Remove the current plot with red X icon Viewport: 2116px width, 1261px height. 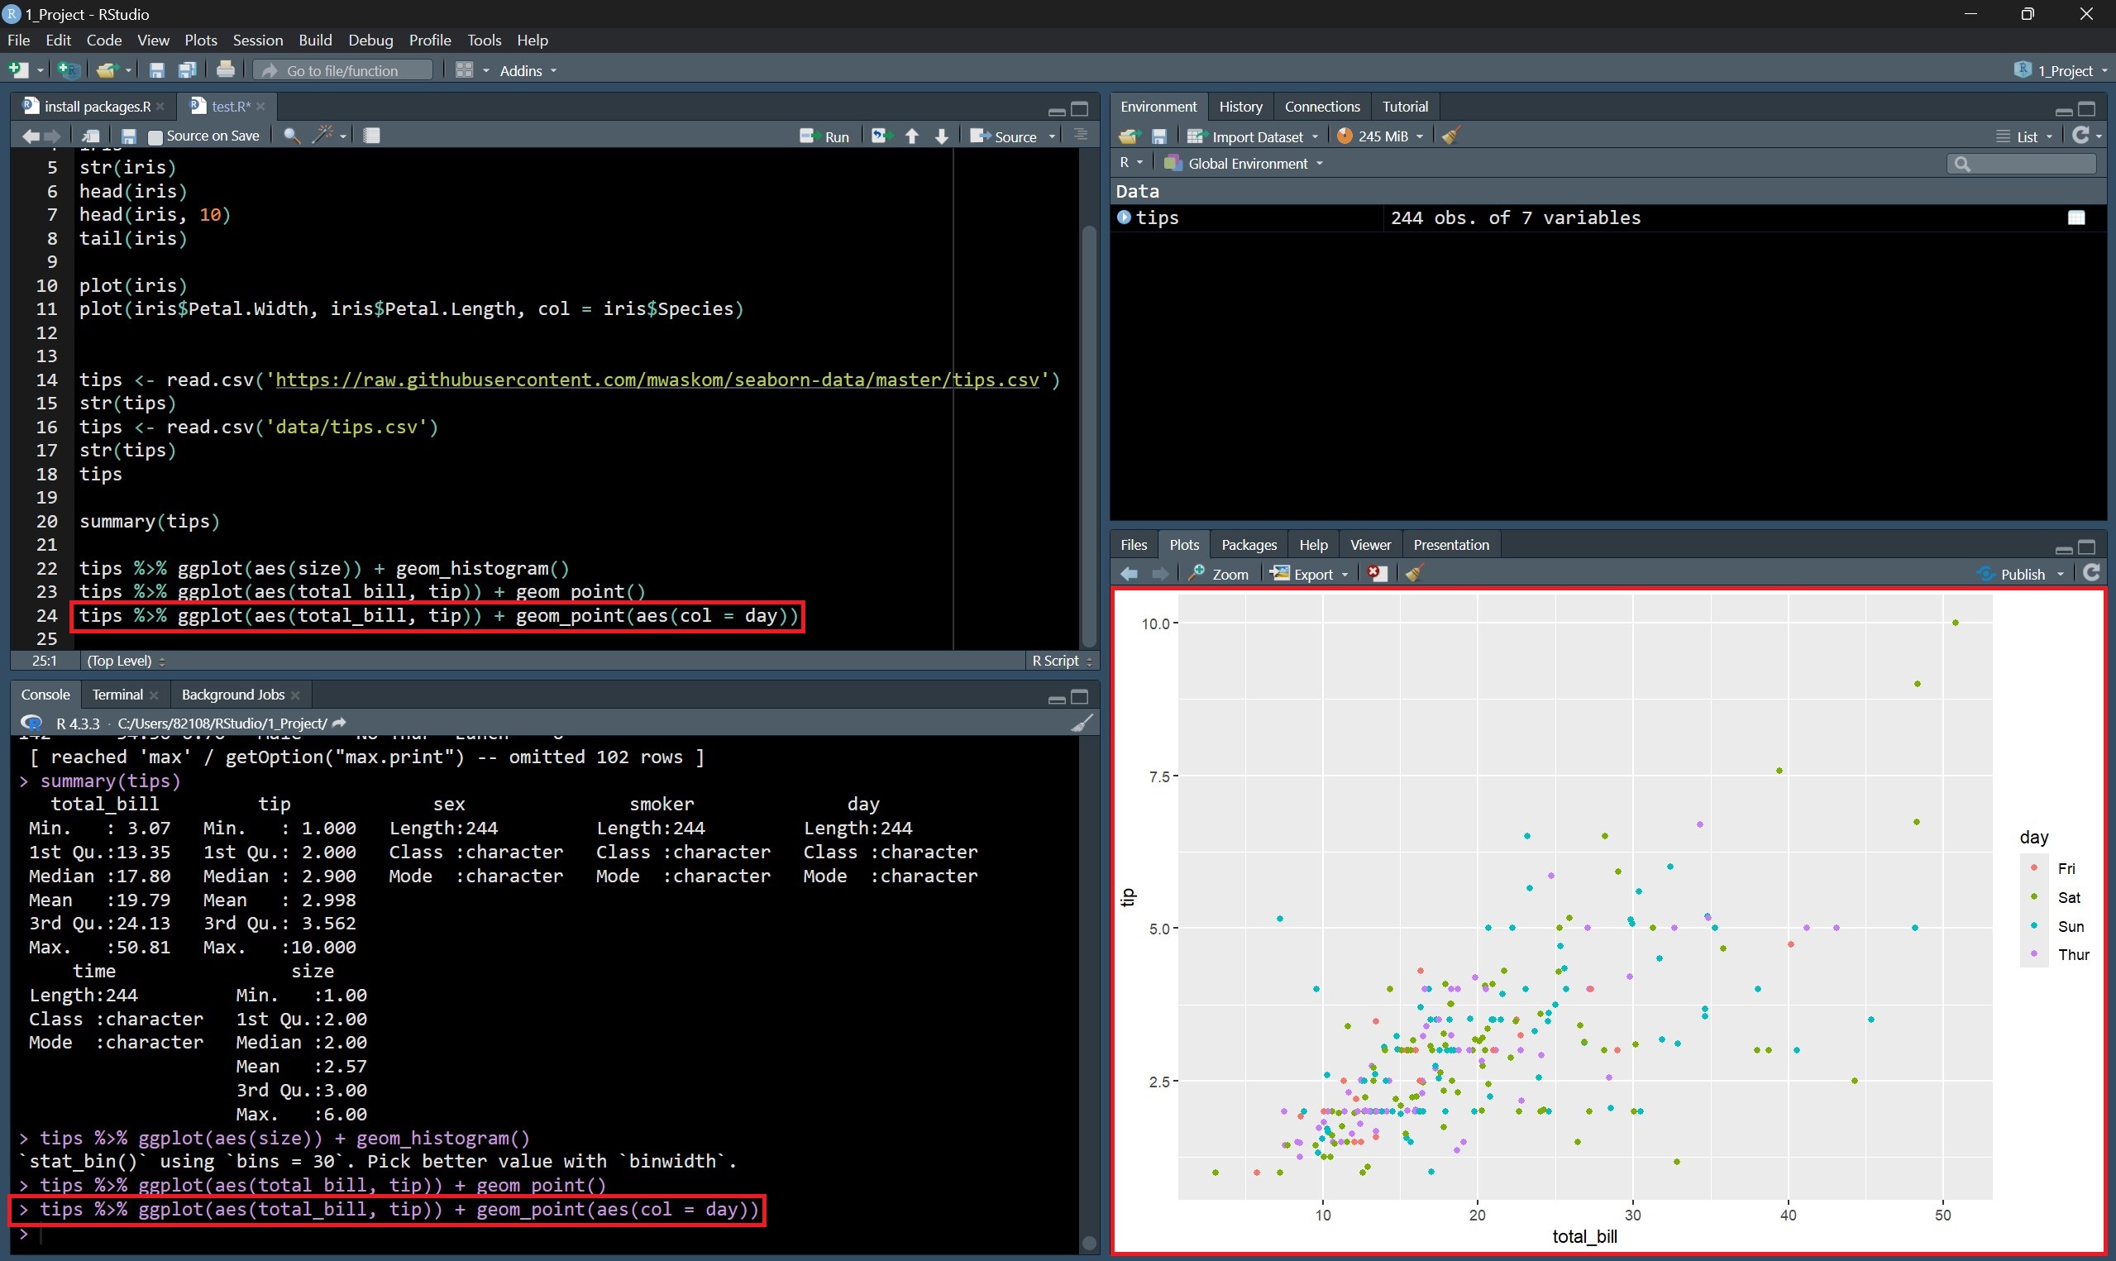1377,574
